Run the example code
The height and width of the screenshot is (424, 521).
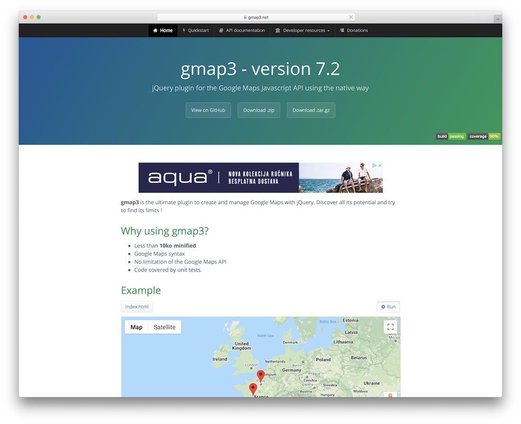coord(388,307)
